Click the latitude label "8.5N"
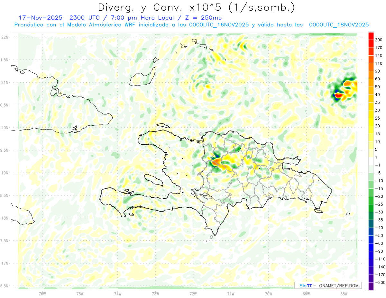Screen dimensions: 386x298 pos(5,195)
